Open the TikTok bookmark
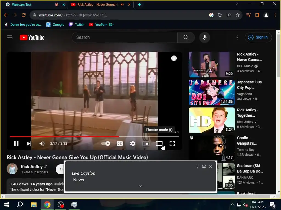 pos(23,25)
